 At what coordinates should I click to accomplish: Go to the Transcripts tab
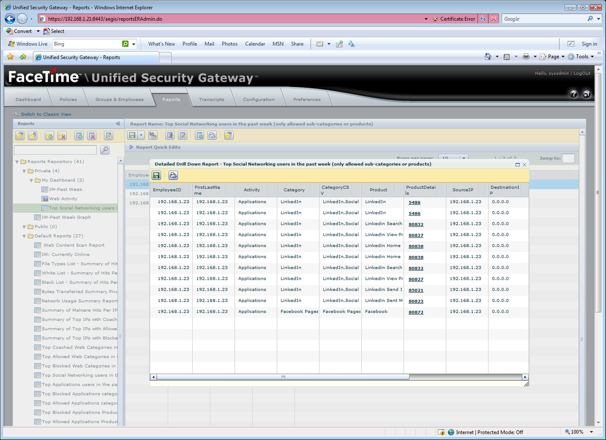click(x=211, y=99)
